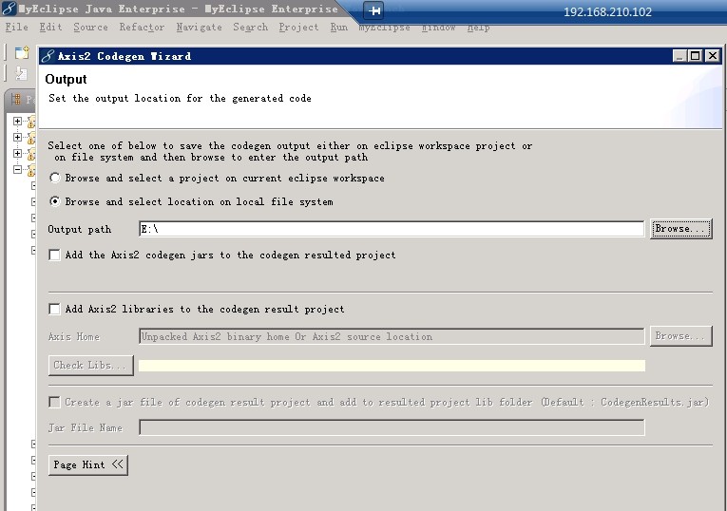Maximize the Axis2 Codegen Wizard window

(x=696, y=56)
